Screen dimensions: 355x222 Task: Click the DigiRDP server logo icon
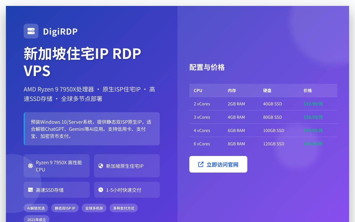[31, 31]
